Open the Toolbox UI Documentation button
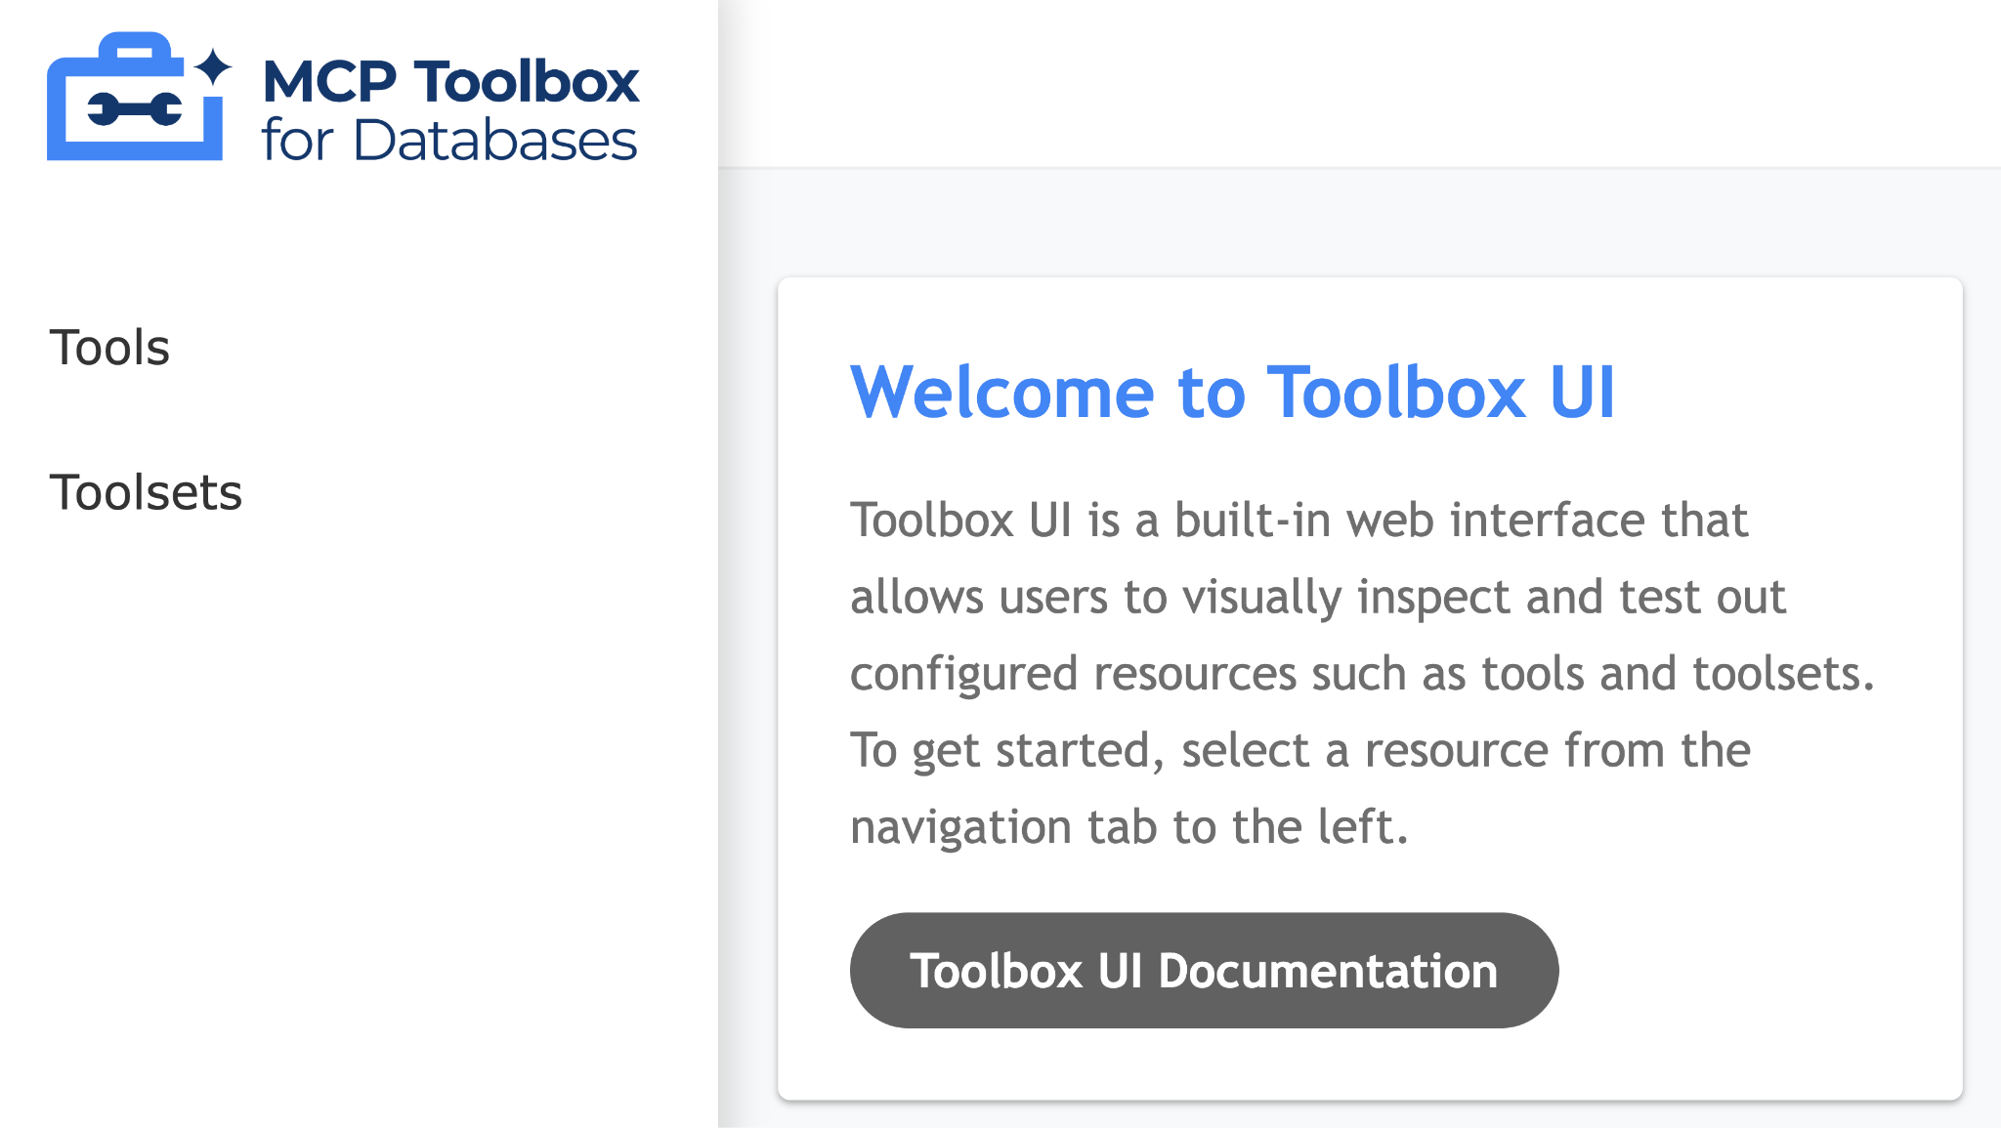Screen dimensions: 2001x1128 point(1203,971)
